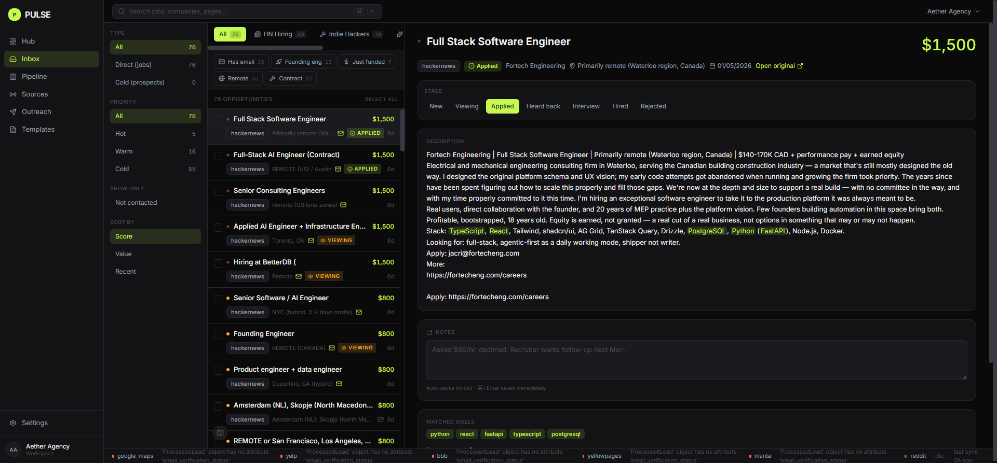Click email icon on Senior Software / AI Engineer row
This screenshot has width=997, height=463.
(x=359, y=312)
